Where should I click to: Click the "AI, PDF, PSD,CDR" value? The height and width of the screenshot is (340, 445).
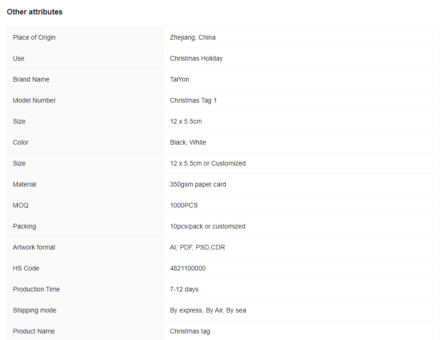pyautogui.click(x=197, y=247)
